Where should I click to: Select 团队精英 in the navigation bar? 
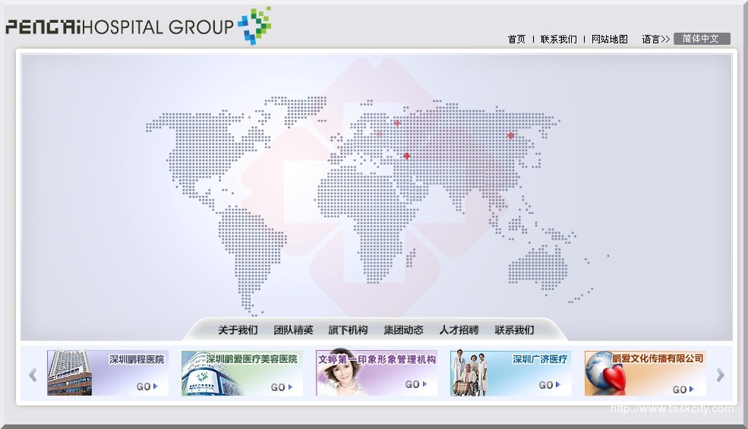pyautogui.click(x=293, y=330)
